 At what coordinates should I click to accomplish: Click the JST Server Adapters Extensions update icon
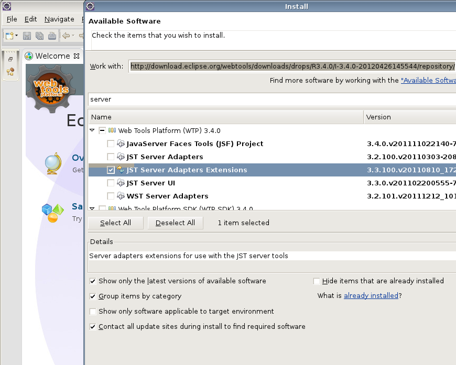coord(121,170)
